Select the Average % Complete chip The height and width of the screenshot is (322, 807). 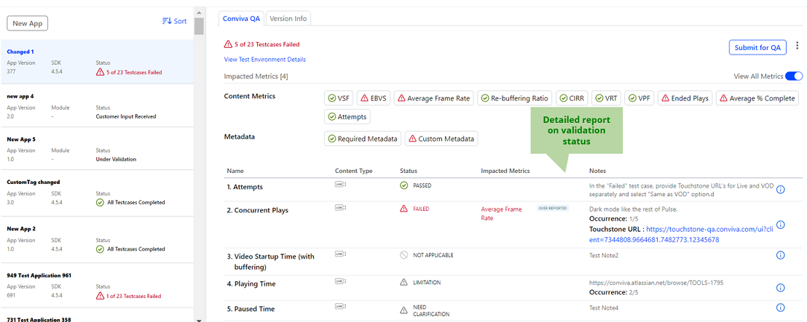tap(757, 98)
